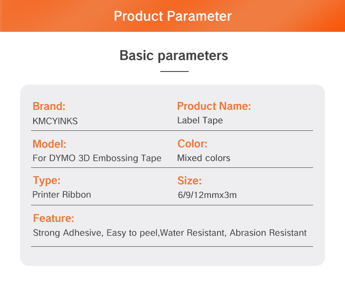345x286 pixels.
Task: Click the "Mixed colors" value
Action: tap(204, 158)
